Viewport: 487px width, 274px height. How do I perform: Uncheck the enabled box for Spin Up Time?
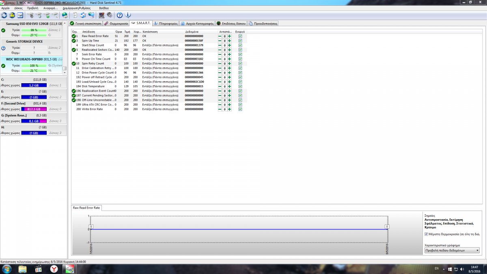(240, 41)
